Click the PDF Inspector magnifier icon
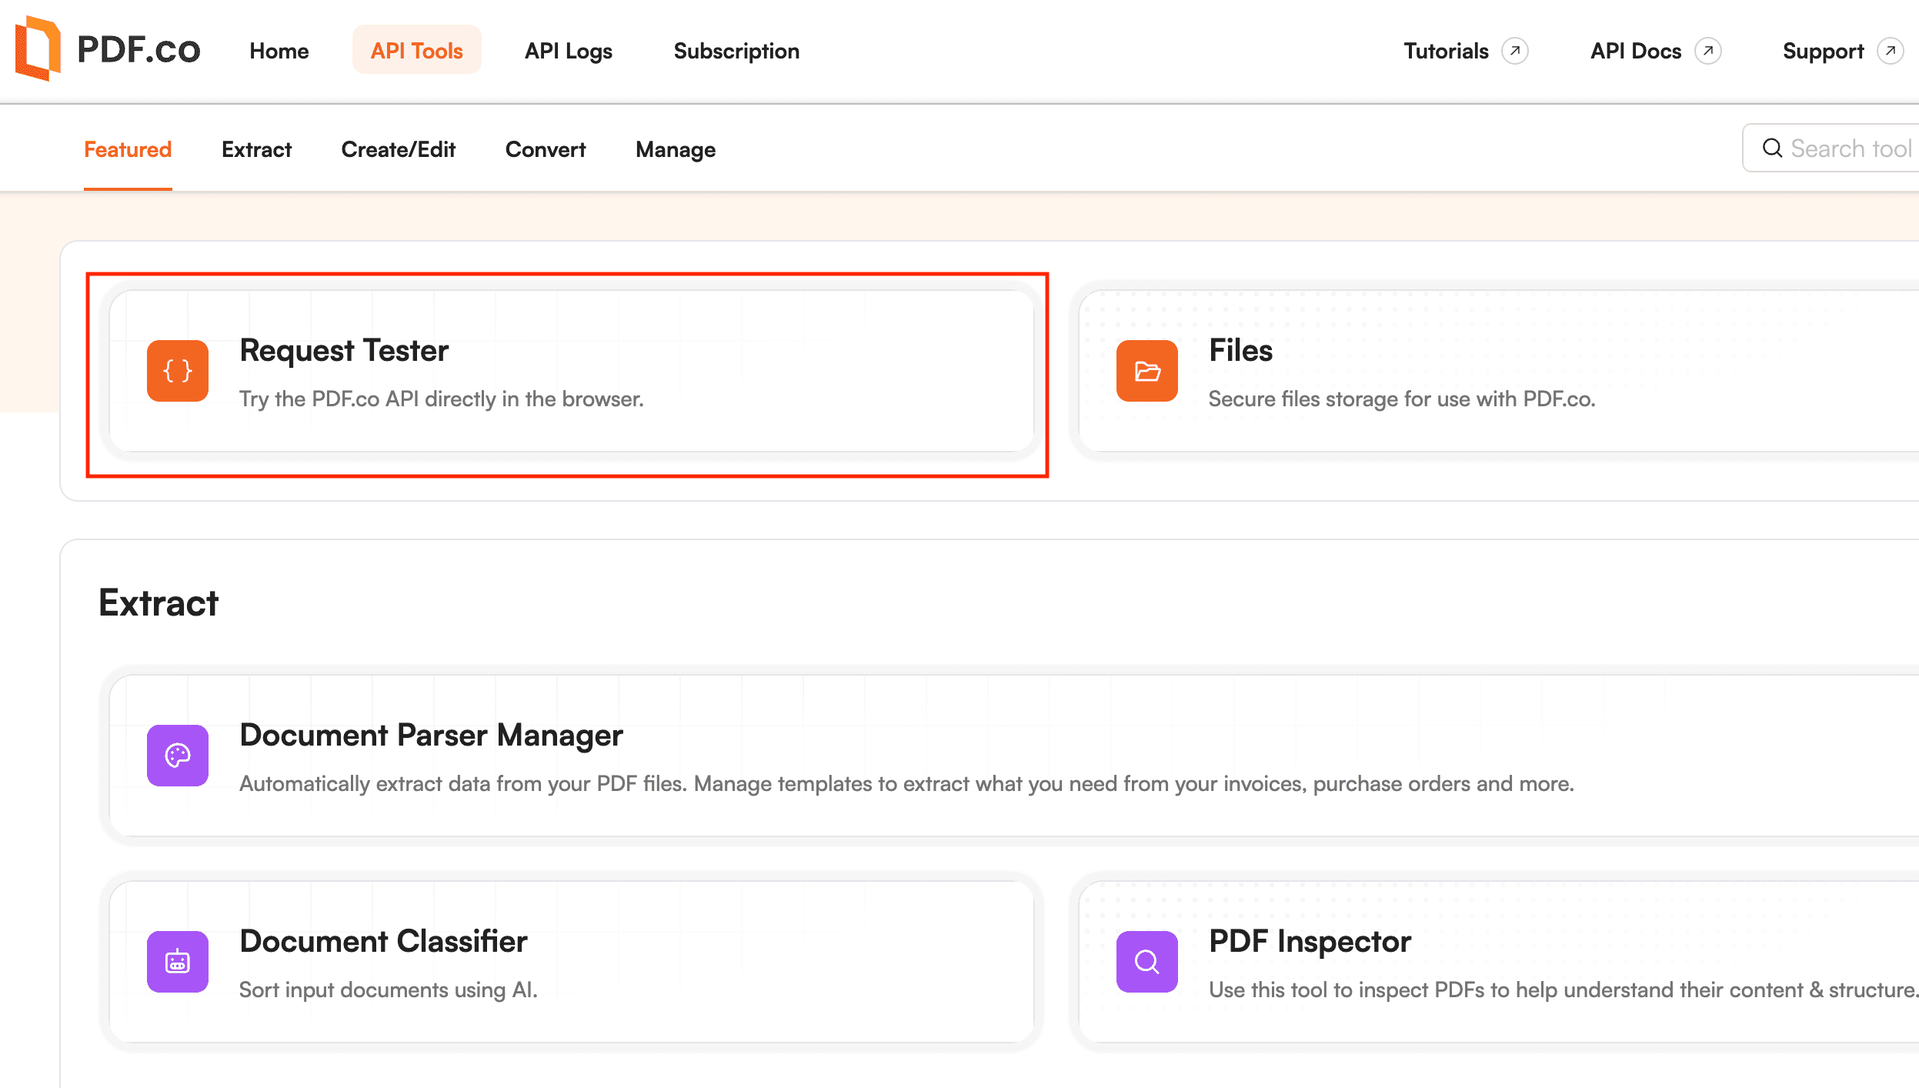 tap(1146, 962)
